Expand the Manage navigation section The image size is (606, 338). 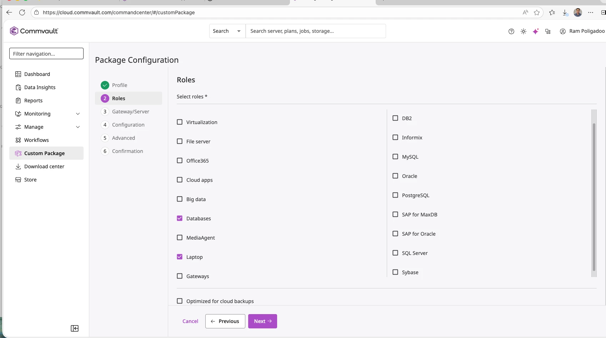tap(78, 127)
